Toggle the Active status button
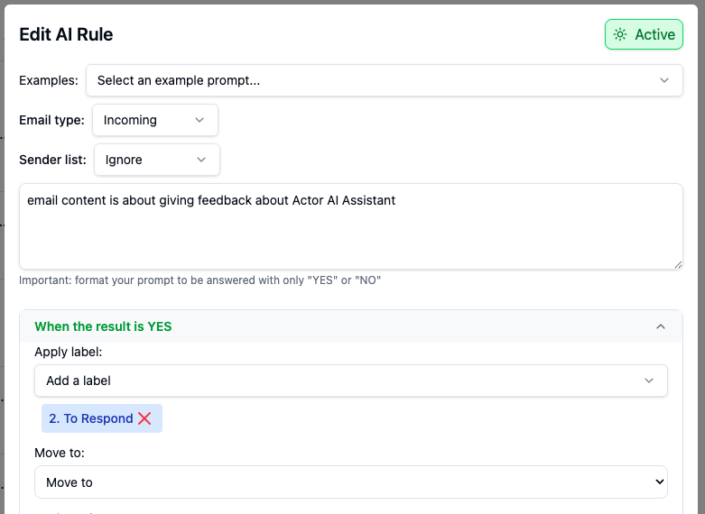Viewport: 705px width, 514px height. (x=644, y=35)
